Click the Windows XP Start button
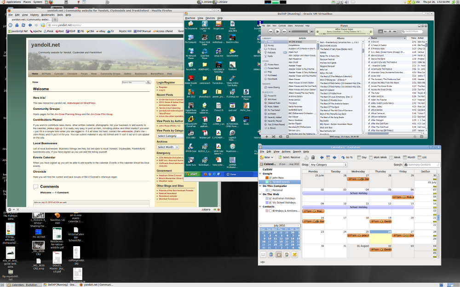The height and width of the screenshot is (287, 460). pos(193,174)
